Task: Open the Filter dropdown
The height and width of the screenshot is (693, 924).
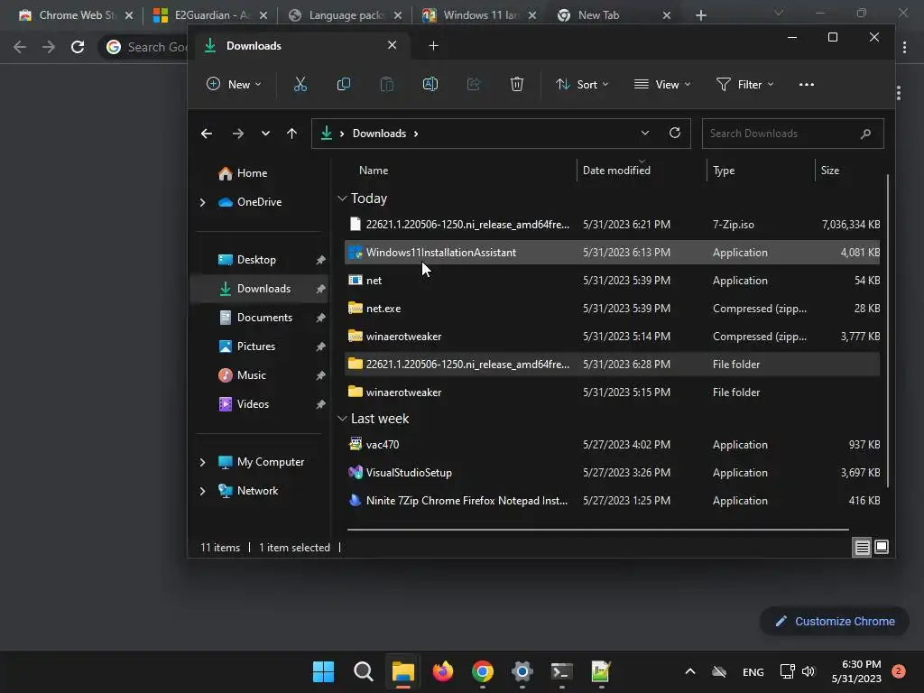Action: click(744, 84)
